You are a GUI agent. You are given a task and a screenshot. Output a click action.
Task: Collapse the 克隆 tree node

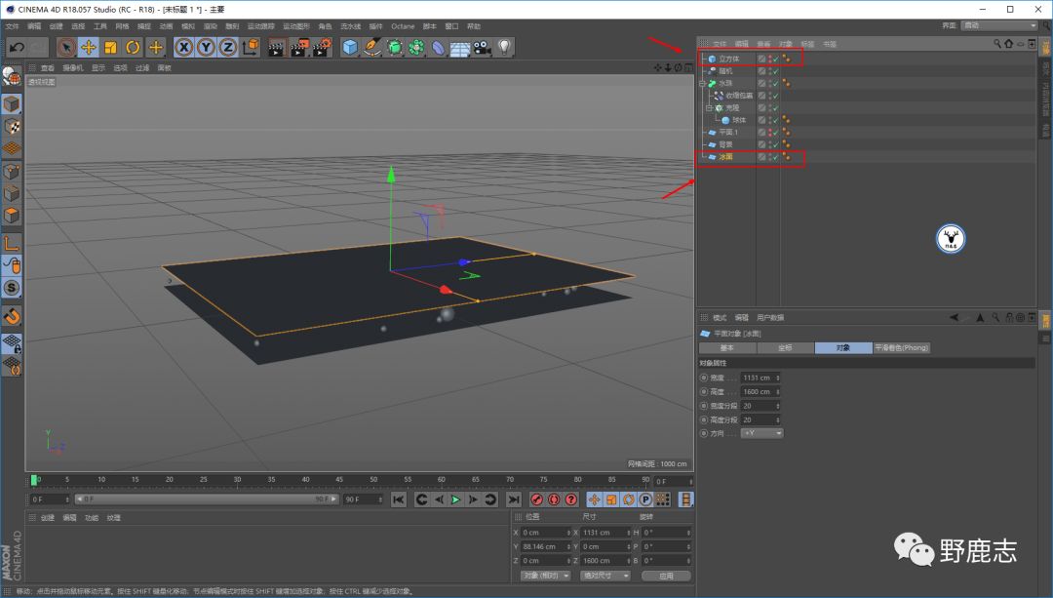tap(710, 107)
